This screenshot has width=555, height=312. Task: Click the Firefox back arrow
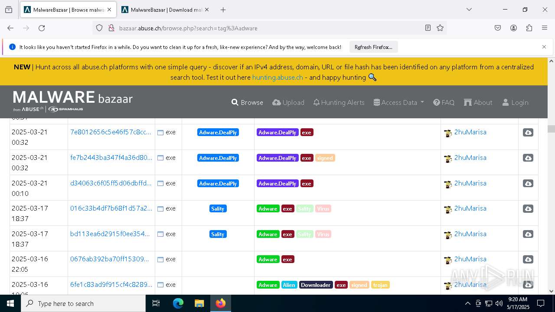tap(10, 28)
